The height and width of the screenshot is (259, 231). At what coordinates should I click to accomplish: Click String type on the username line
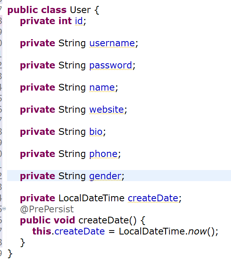[x=72, y=43]
